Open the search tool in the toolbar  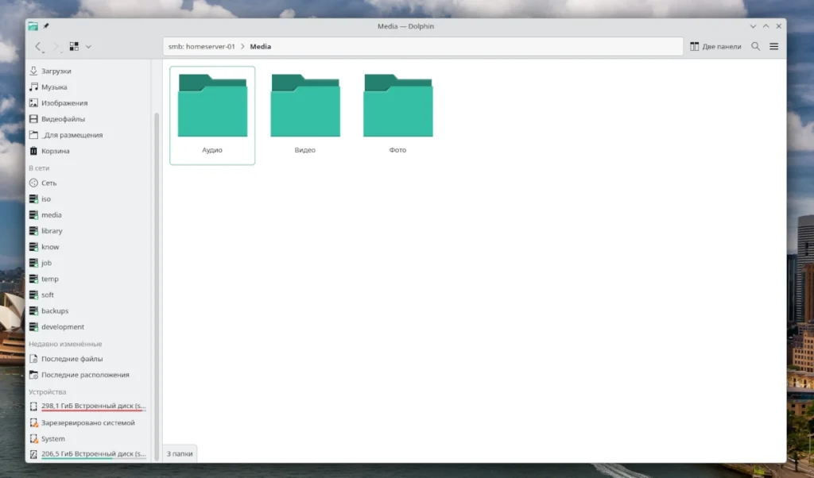pos(755,47)
